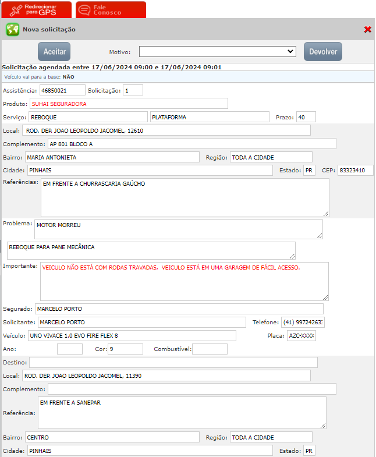Switch to the Redirecionar para GPS tab
Viewport: 376px width, 457px height.
pos(36,10)
